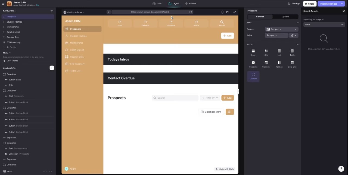Go back in the preview browser
Screen dimensions: 348x175
click(108, 12)
